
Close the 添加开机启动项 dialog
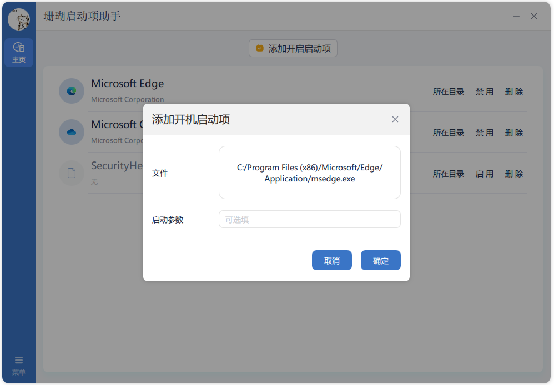pos(395,119)
